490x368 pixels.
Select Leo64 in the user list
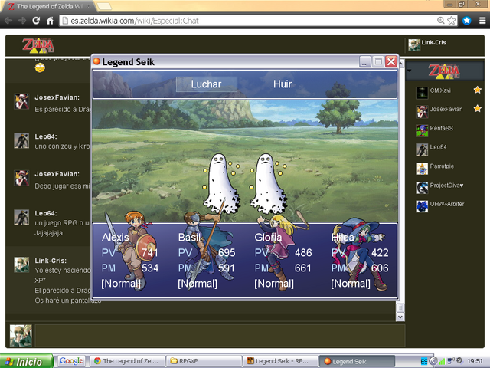(438, 147)
